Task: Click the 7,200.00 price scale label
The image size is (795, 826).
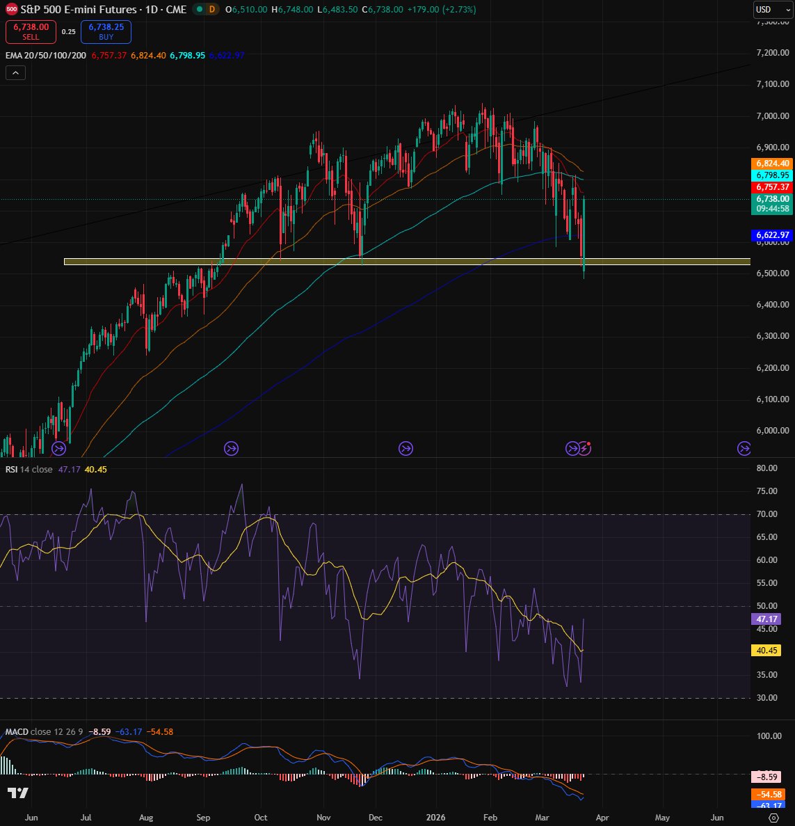Action: (x=772, y=53)
